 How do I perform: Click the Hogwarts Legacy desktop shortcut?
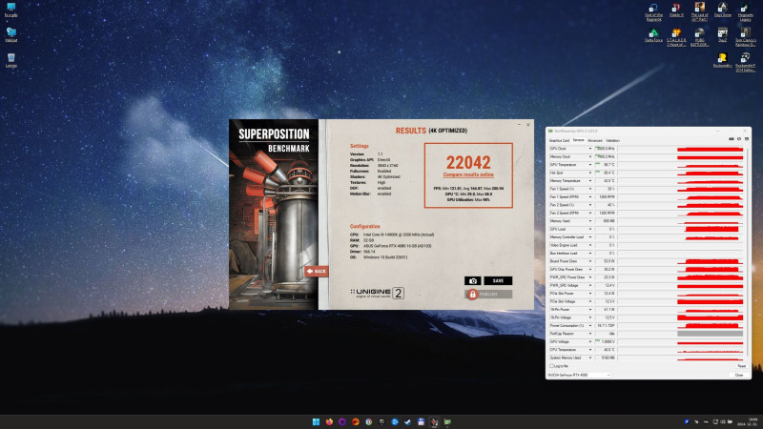[746, 12]
